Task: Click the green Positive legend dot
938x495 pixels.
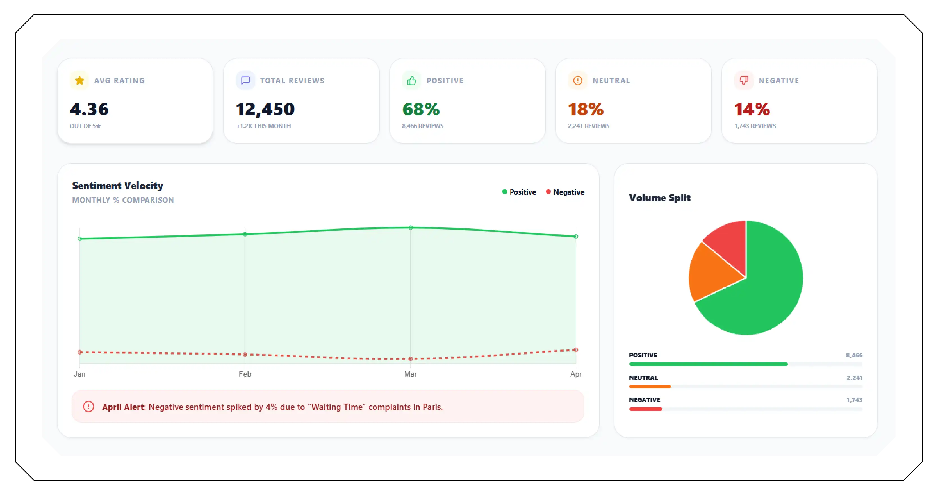Action: (x=504, y=192)
